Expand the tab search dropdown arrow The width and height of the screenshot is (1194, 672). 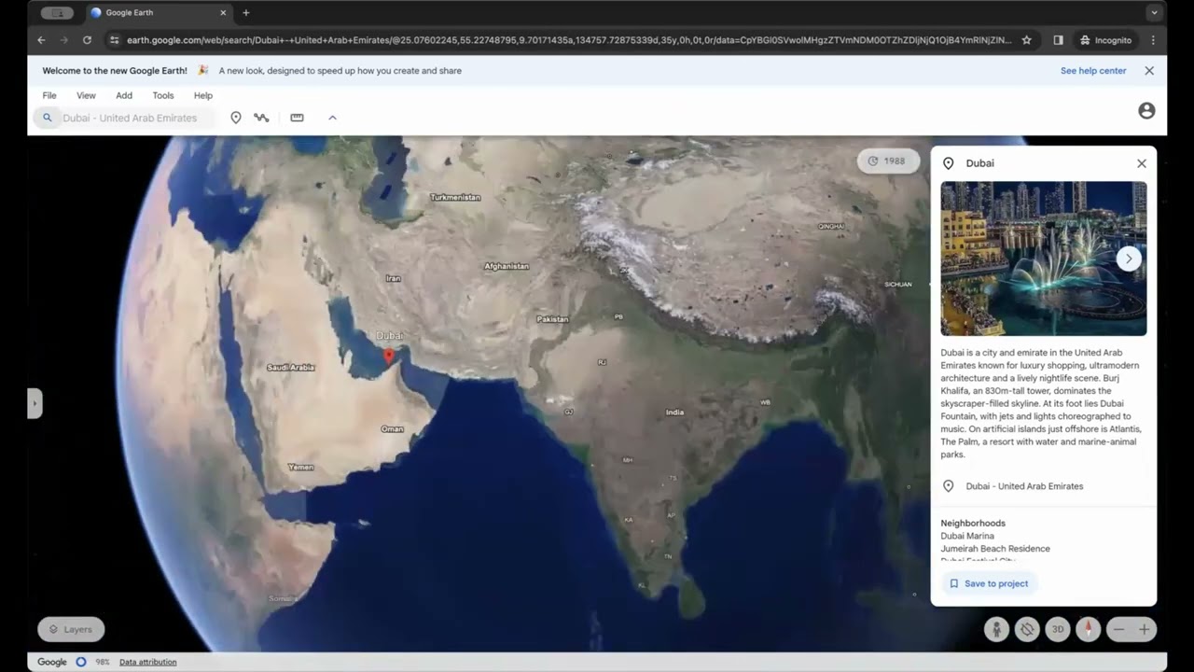1154,13
